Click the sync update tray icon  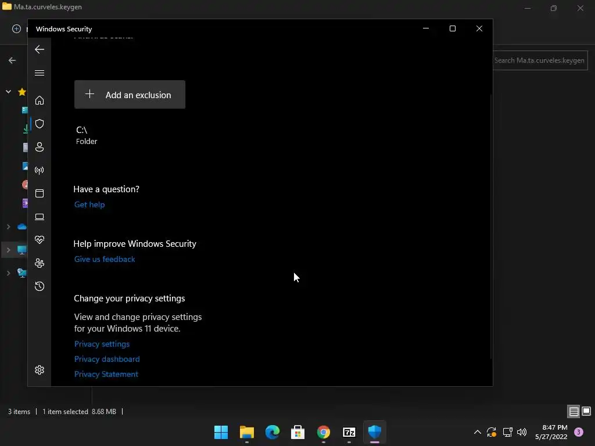point(492,432)
